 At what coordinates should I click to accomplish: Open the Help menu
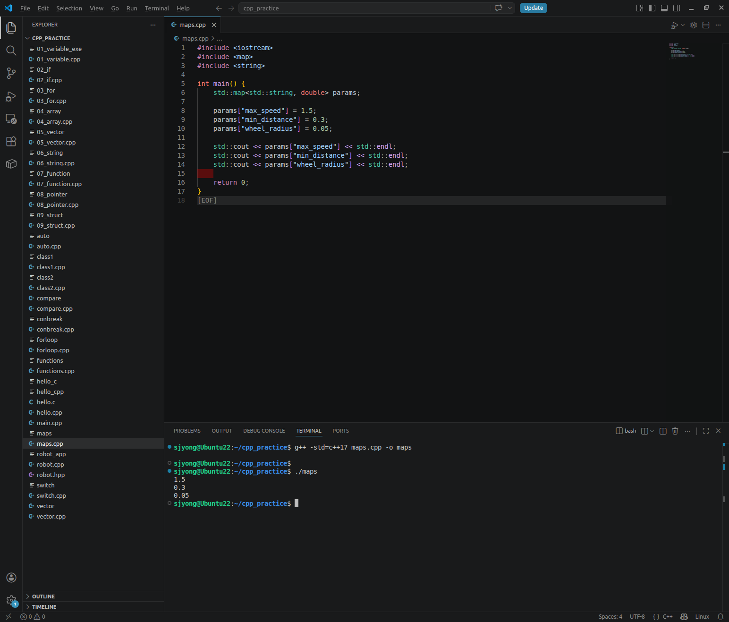click(183, 8)
